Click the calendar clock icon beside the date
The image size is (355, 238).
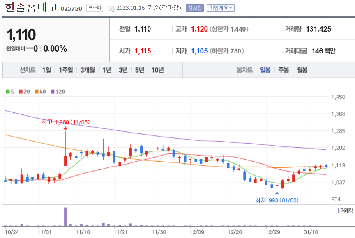click(x=112, y=9)
